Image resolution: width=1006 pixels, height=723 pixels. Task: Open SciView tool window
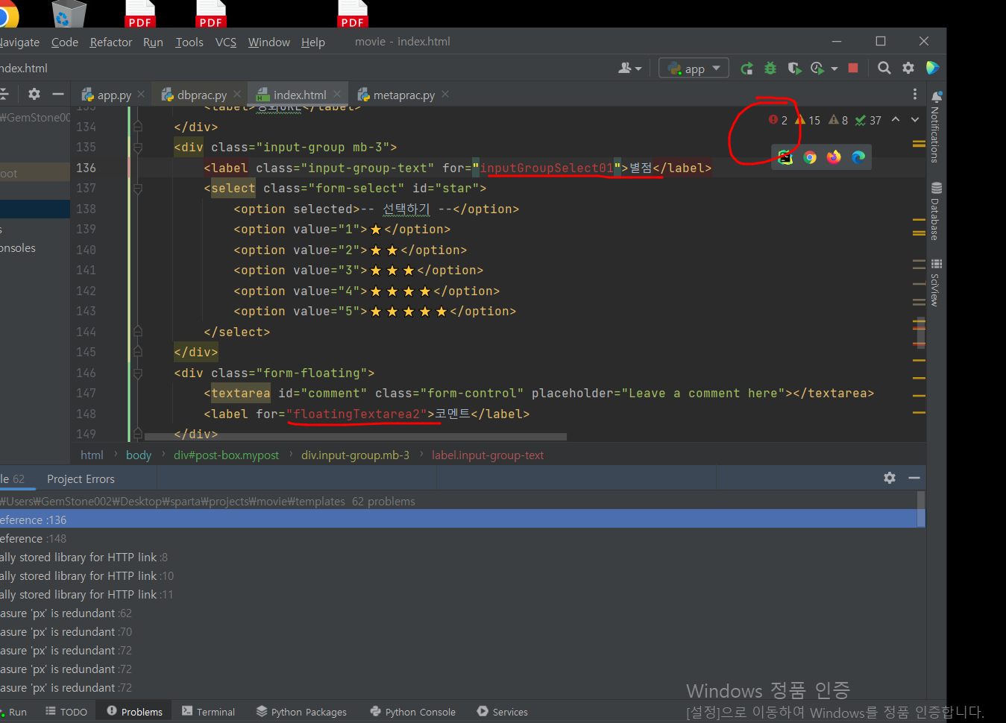937,282
